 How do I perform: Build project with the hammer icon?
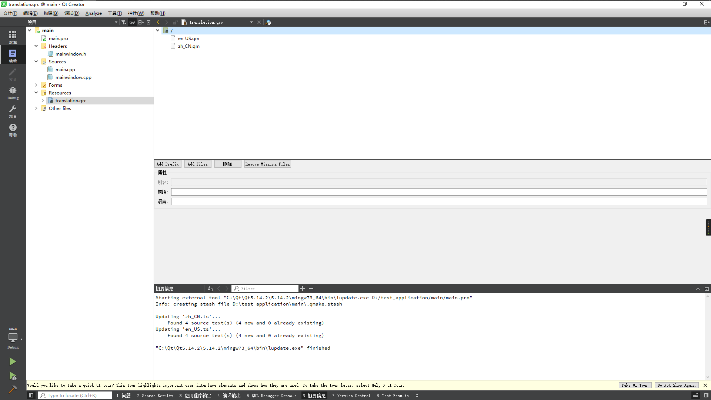(x=13, y=389)
